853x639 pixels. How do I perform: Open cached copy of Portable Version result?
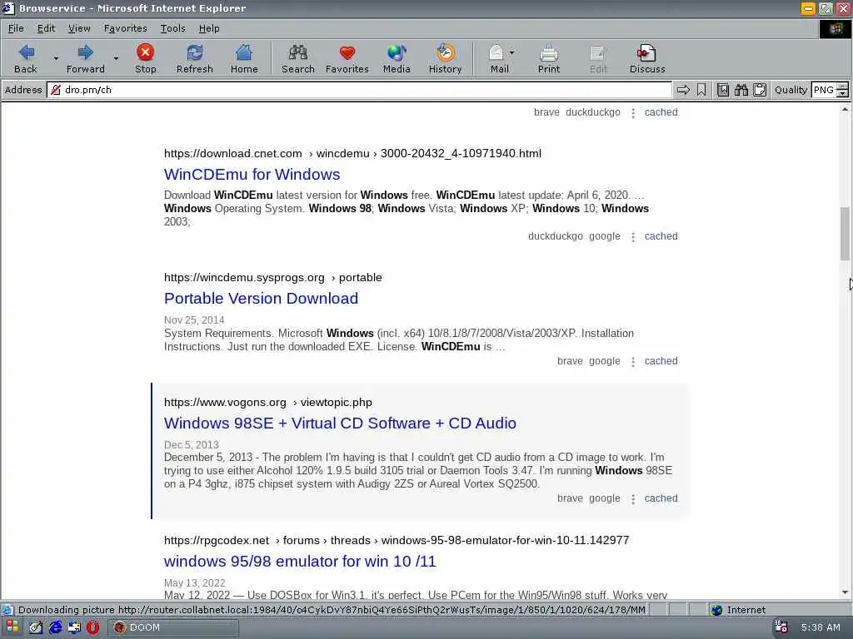pos(661,361)
